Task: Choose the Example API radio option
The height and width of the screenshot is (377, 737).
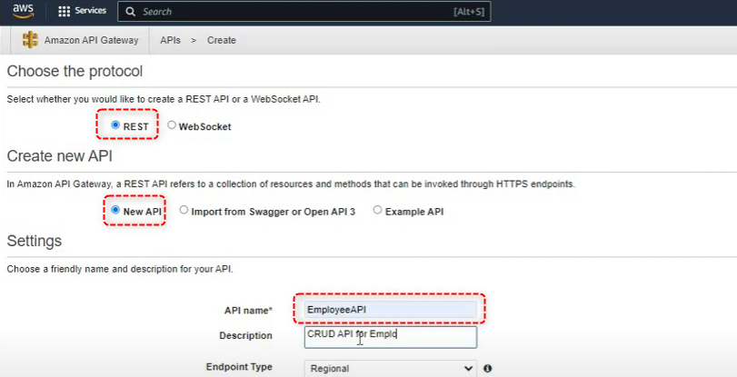Action: pyautogui.click(x=377, y=210)
